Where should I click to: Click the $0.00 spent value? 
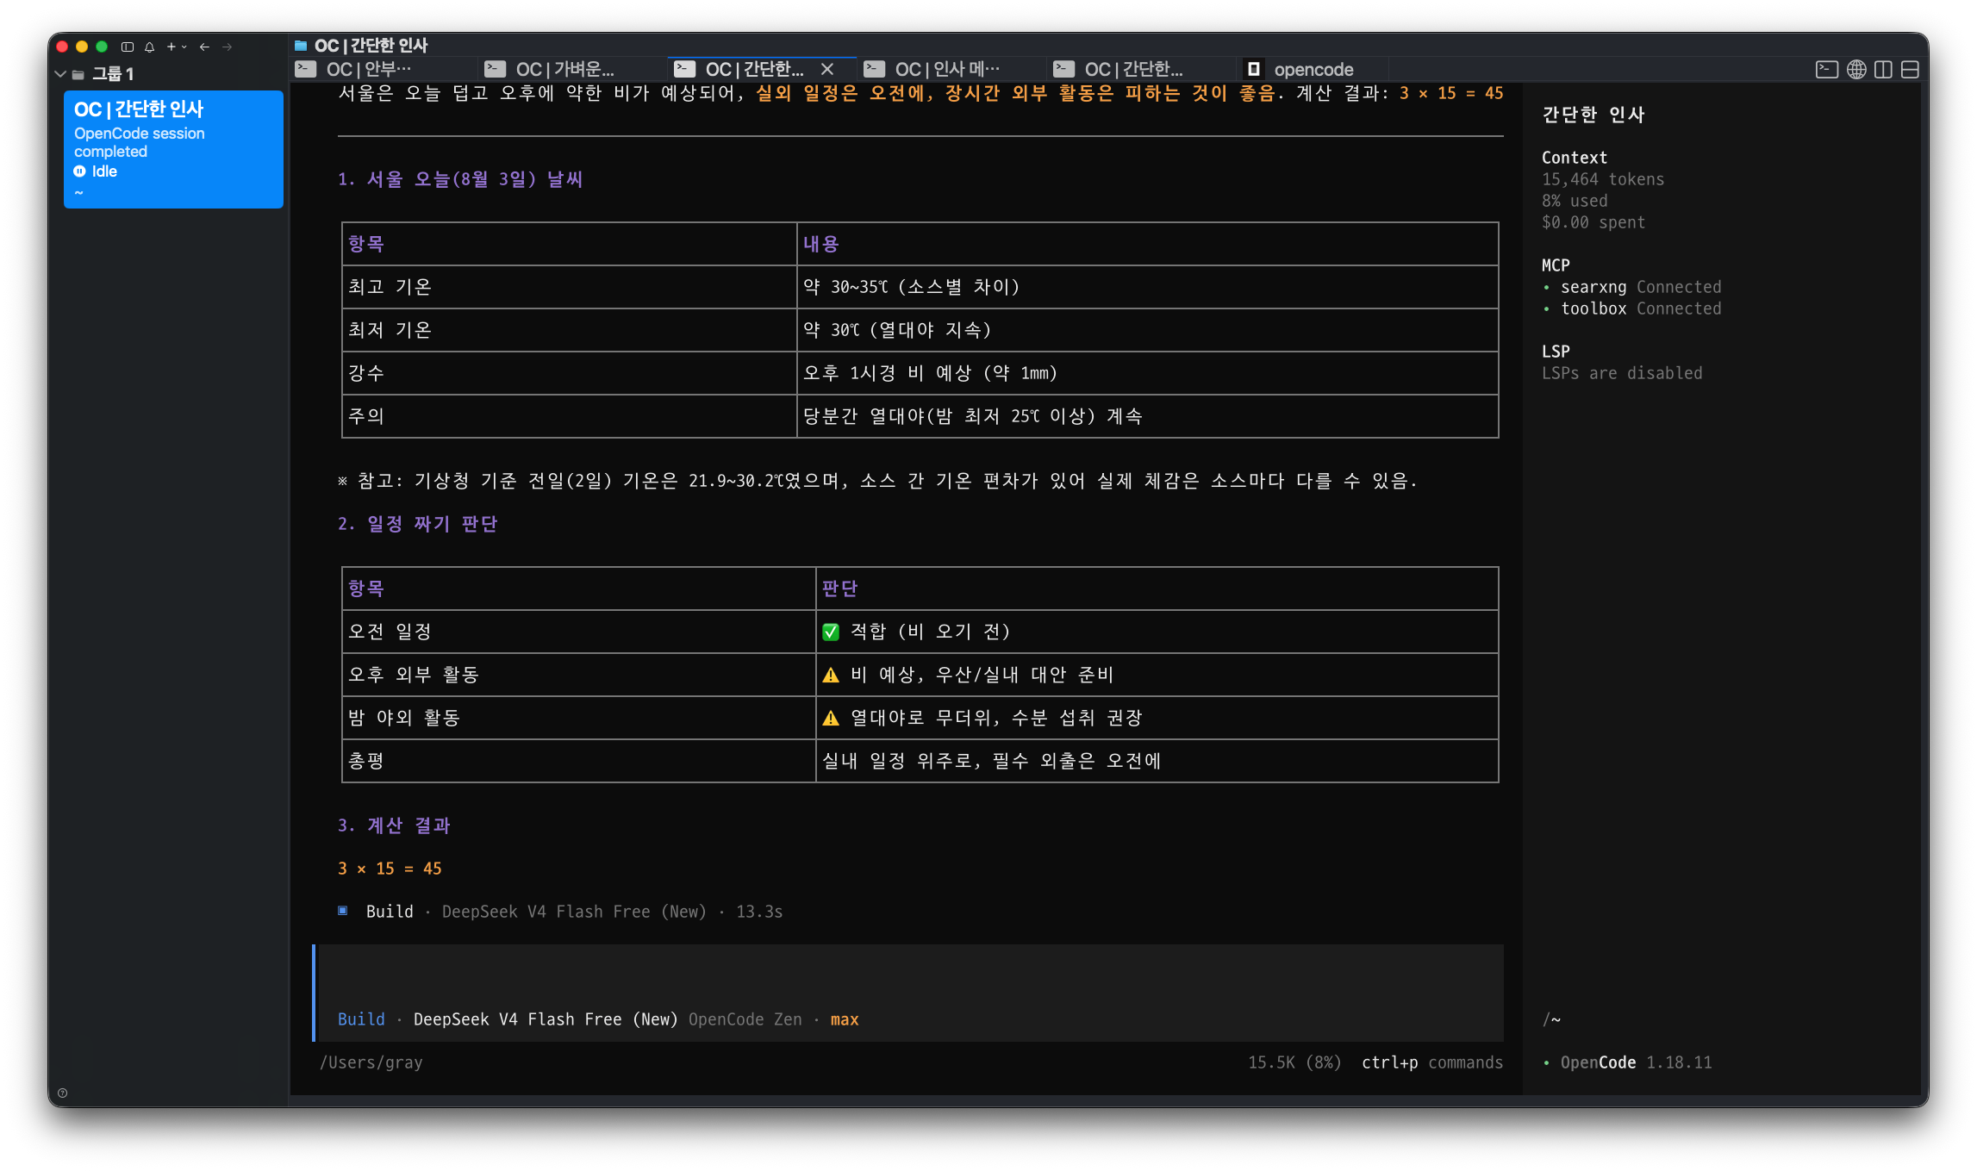1593,222
